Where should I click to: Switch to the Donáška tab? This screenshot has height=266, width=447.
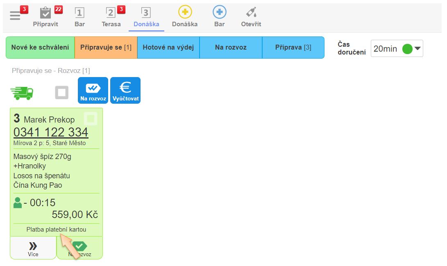pos(146,17)
